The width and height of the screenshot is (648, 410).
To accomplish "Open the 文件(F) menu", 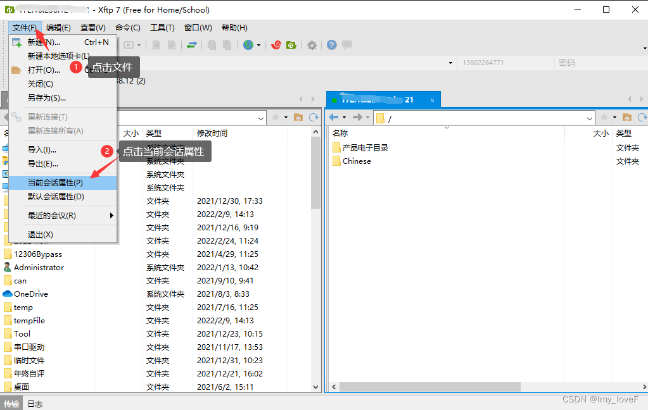I will pos(24,28).
